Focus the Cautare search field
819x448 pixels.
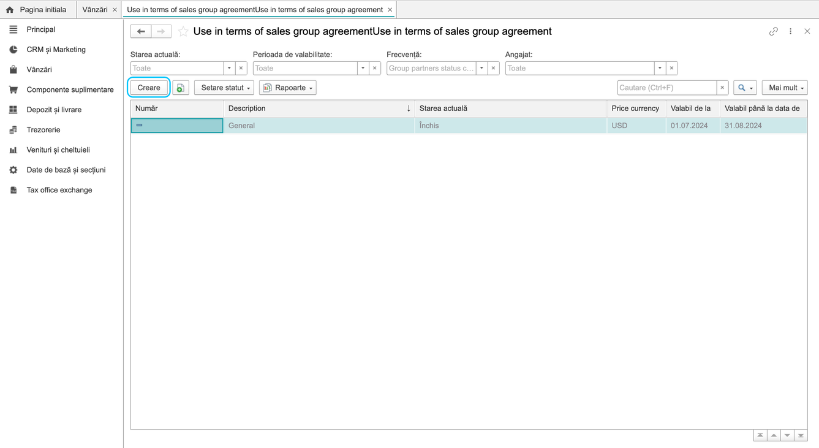click(667, 88)
